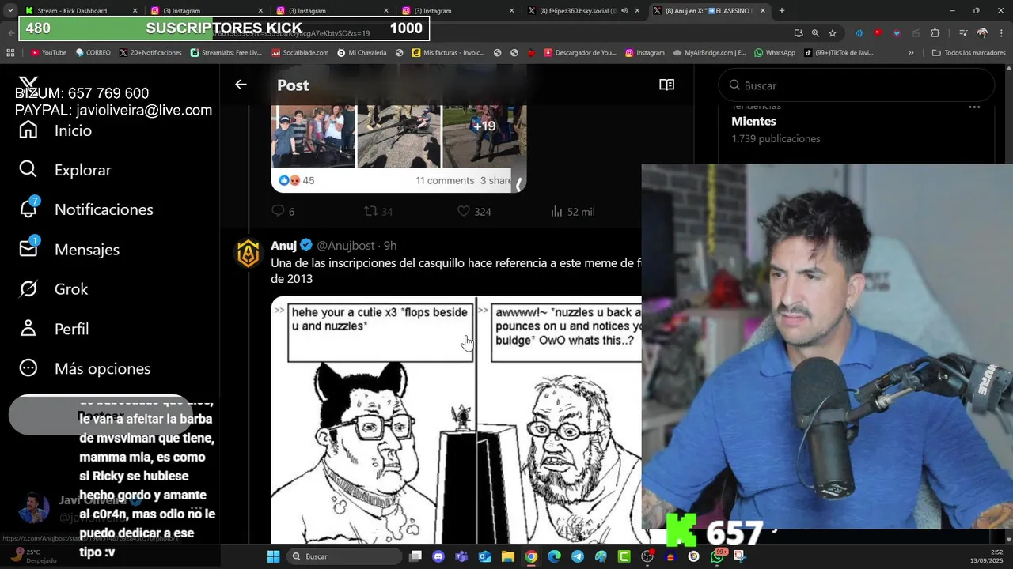The image size is (1013, 569).
Task: Open view stats showing 52 mil
Action: pyautogui.click(x=572, y=211)
